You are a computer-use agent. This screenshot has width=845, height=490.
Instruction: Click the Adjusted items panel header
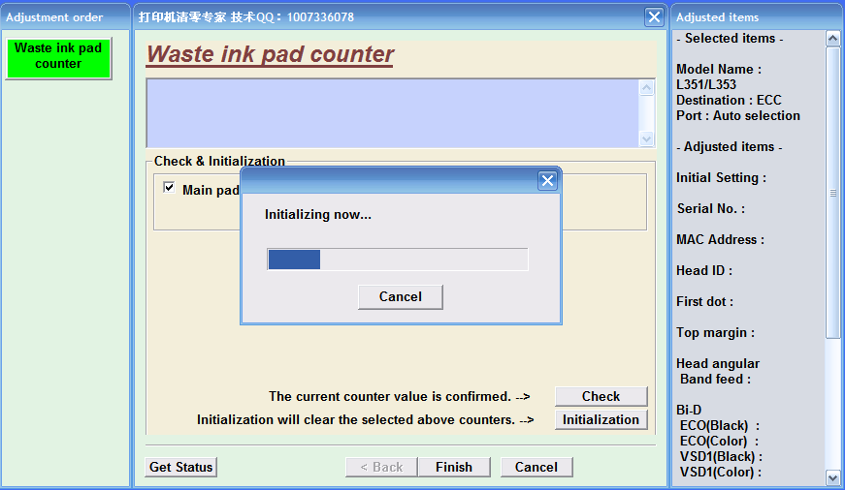click(718, 16)
